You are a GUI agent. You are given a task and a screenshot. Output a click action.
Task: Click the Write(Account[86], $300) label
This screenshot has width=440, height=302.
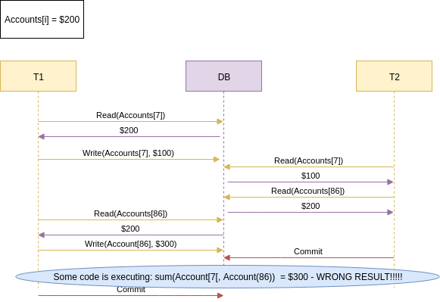coord(130,244)
